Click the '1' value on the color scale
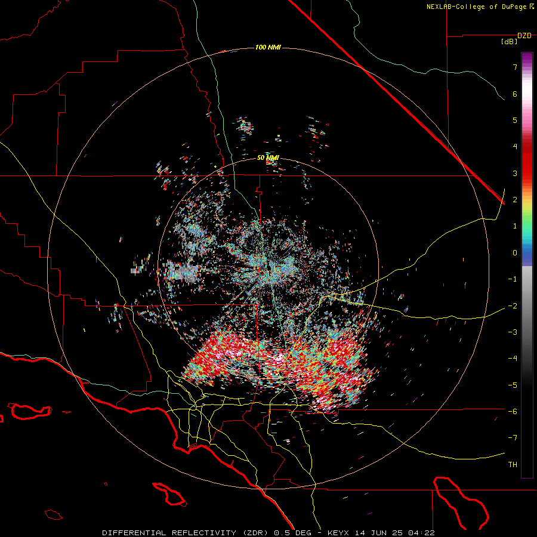The width and height of the screenshot is (537, 537). pyautogui.click(x=515, y=226)
